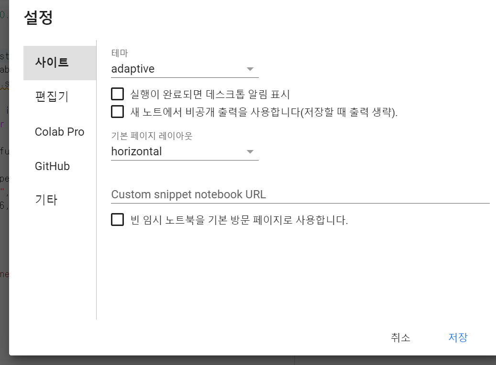
Task: Click the 빈 임시 노트북을 기본 방문 페이지로 label
Action: click(239, 220)
